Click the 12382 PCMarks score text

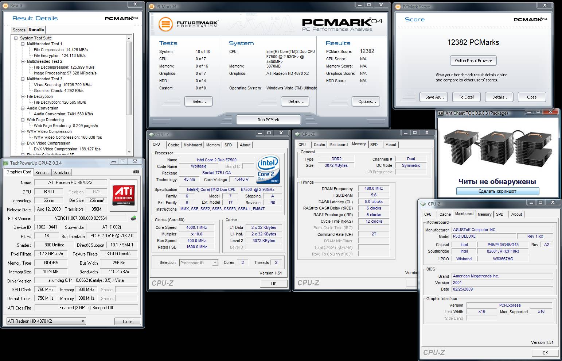pos(473,42)
